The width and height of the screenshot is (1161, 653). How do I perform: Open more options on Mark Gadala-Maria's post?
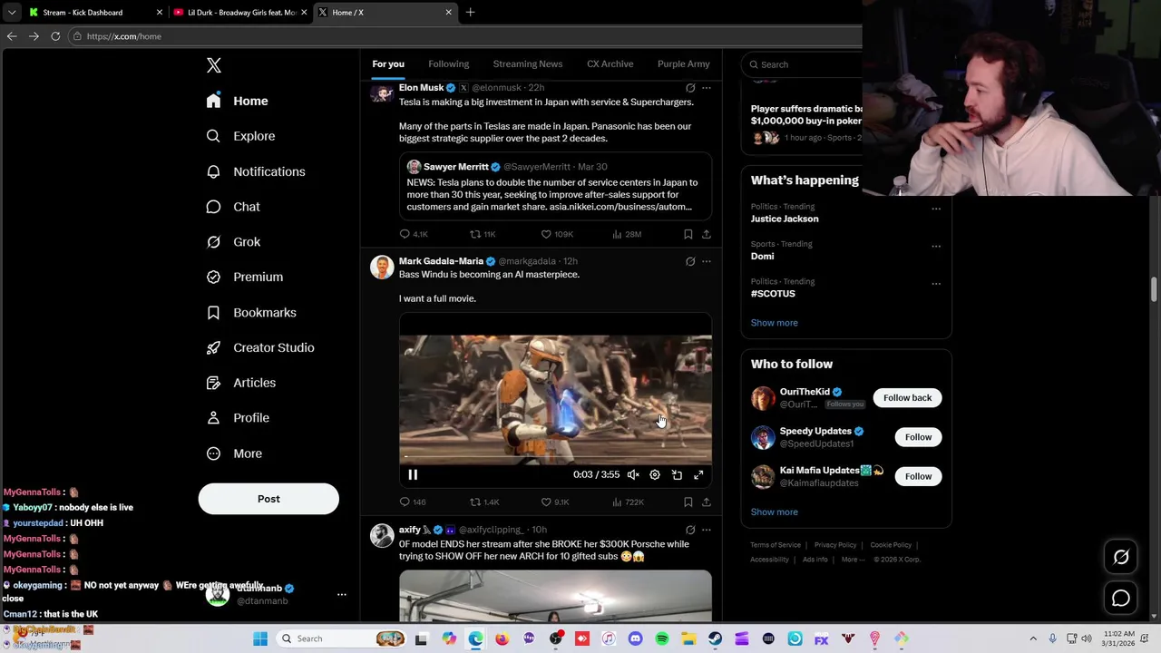tap(707, 261)
